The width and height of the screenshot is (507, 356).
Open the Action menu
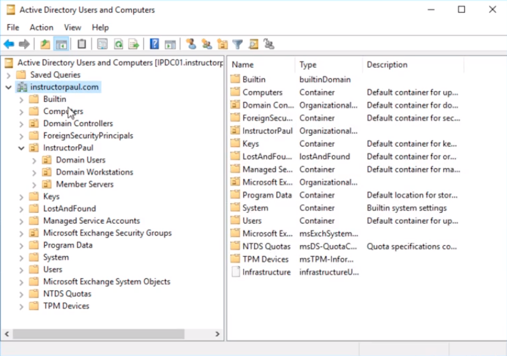(41, 27)
